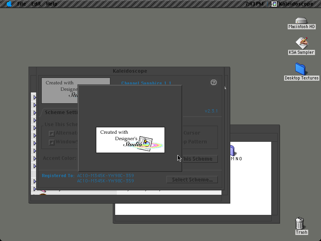Image resolution: width=321 pixels, height=241 pixels.
Task: Click the Accent Color label
Action: point(59,158)
